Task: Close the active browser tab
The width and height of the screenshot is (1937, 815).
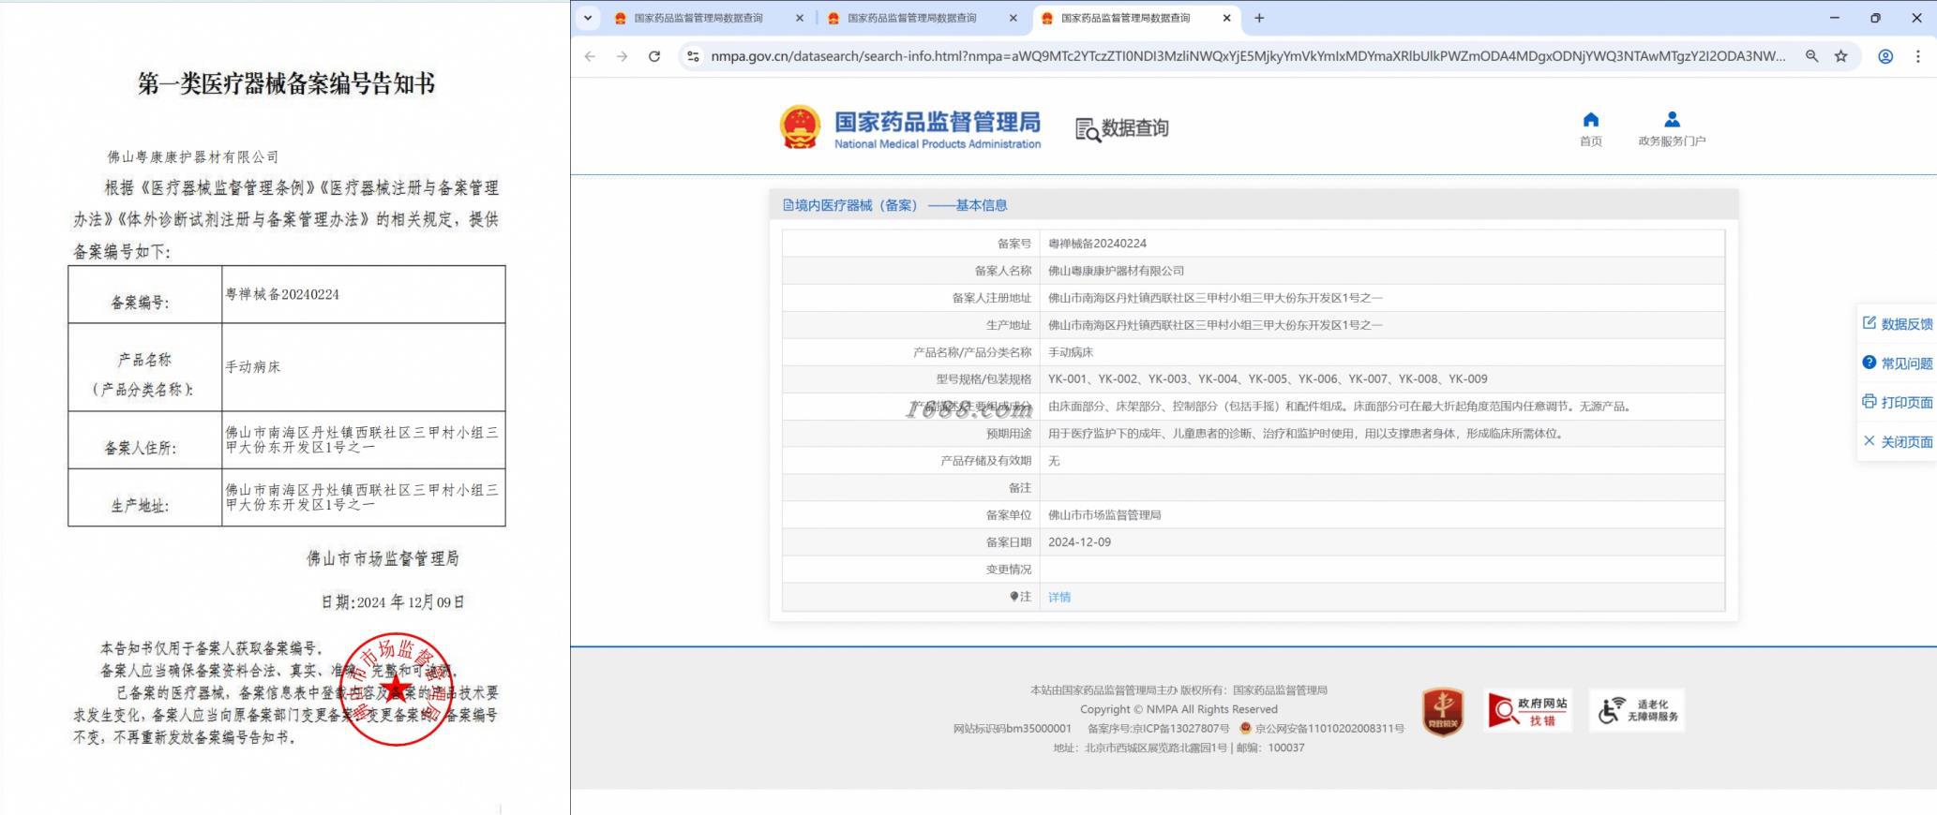Action: pyautogui.click(x=1226, y=18)
